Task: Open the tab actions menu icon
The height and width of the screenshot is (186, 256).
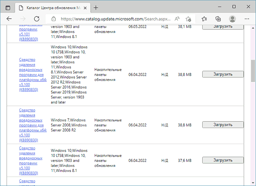Action: click(x=8, y=8)
